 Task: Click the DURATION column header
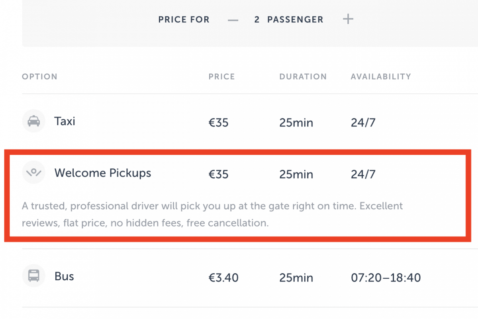click(303, 77)
